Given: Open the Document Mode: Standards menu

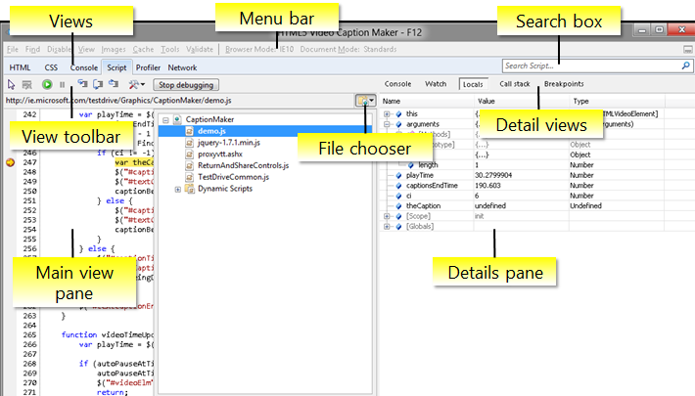Looking at the screenshot, I should (348, 49).
